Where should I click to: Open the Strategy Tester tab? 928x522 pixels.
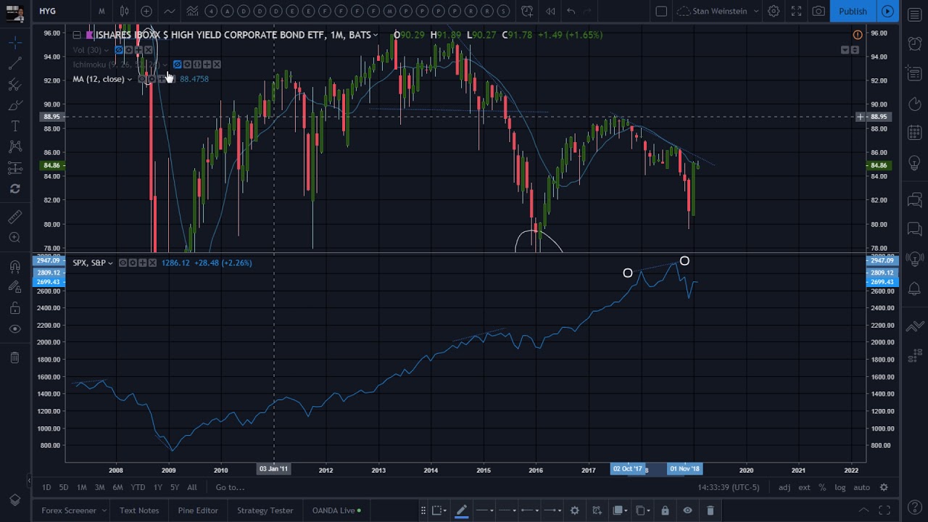click(x=265, y=510)
